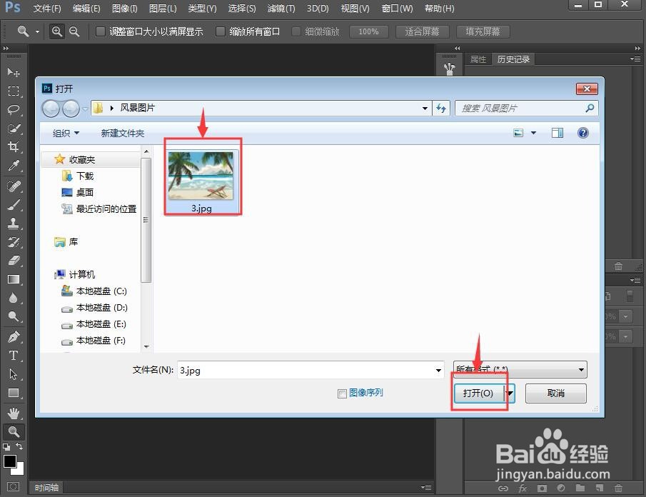This screenshot has height=497, width=646.
Task: Expand the 组织 dropdown menu
Action: pos(65,133)
